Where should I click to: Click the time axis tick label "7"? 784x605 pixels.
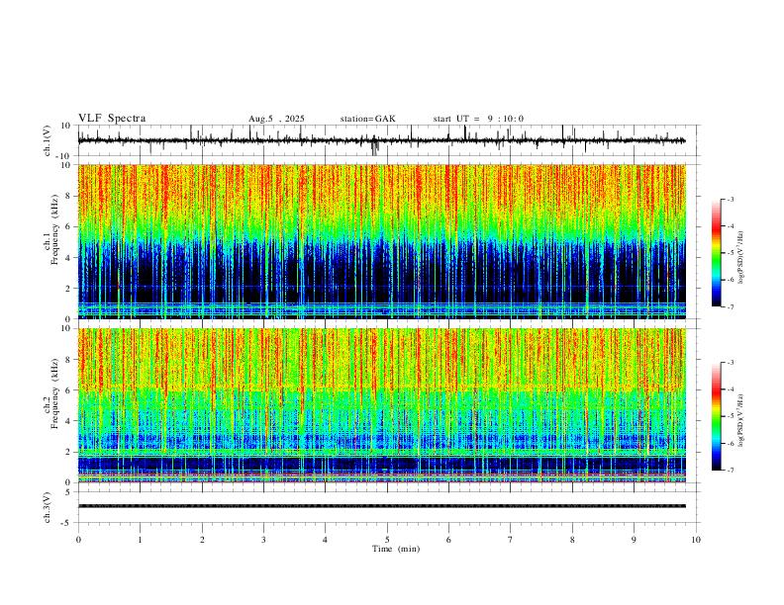(x=511, y=540)
